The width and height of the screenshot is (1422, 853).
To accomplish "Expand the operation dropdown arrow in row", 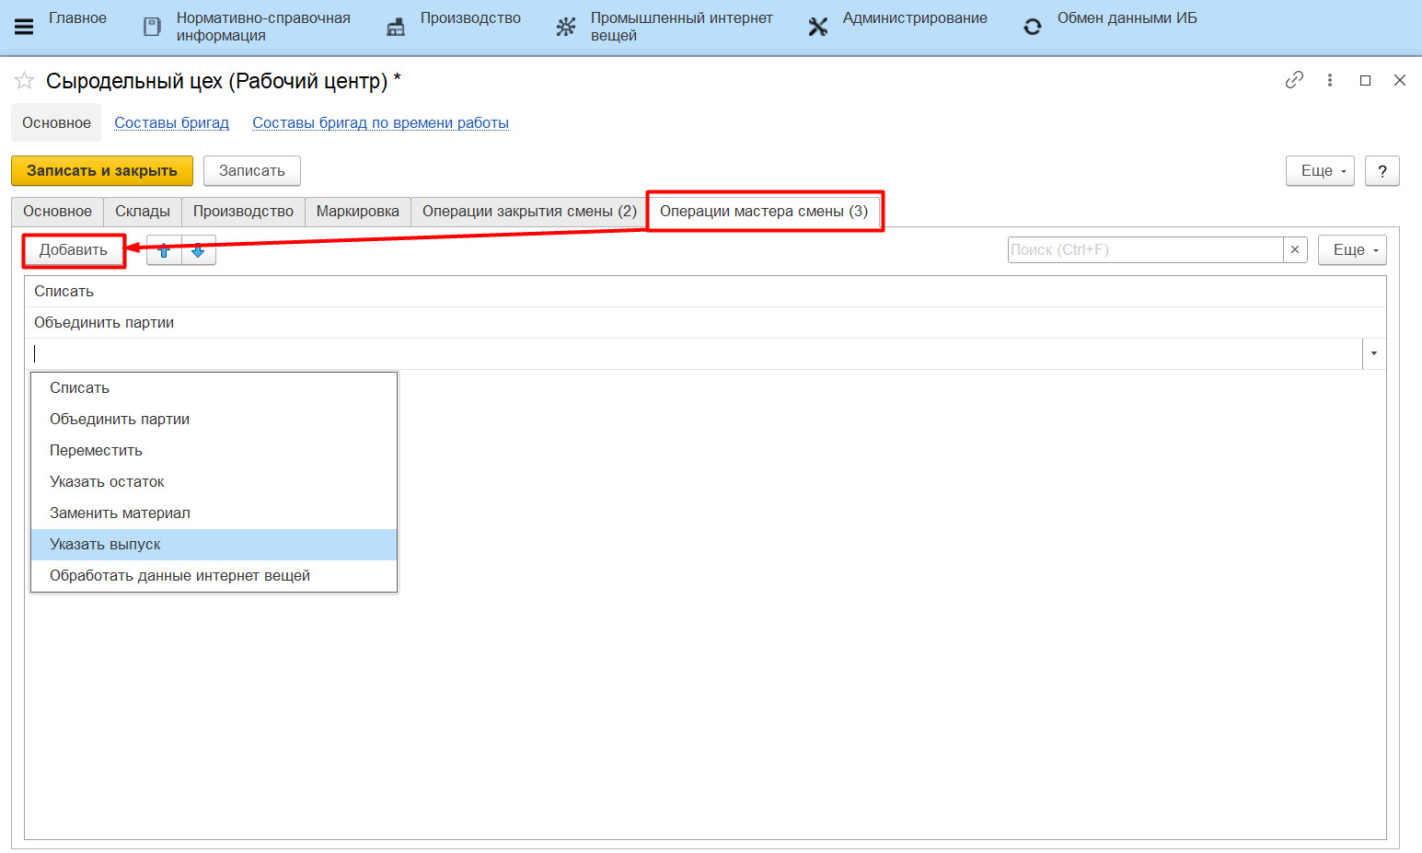I will click(x=1374, y=353).
